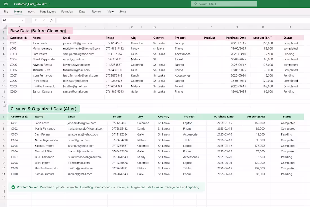310x207 pixels.
Task: Expand the Name Box dropdown arrow
Action: coord(22,20)
